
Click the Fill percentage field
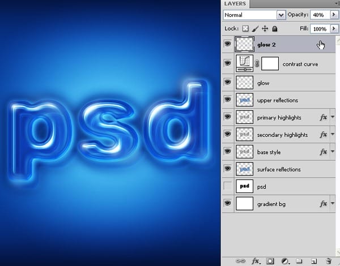point(320,29)
